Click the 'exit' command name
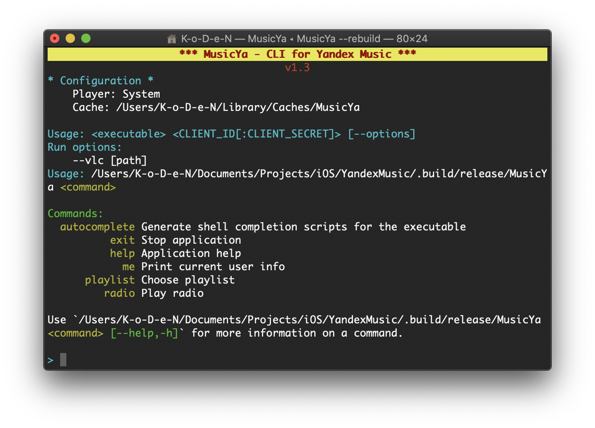595x428 pixels. (123, 240)
